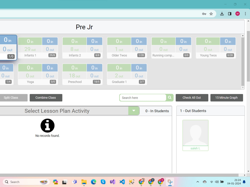Click the 8 out count on Infants 2
The height and width of the screenshot is (187, 250).
[74, 49]
